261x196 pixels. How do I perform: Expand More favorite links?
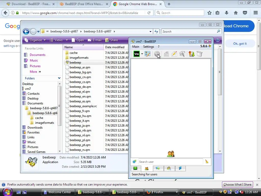click(35, 72)
